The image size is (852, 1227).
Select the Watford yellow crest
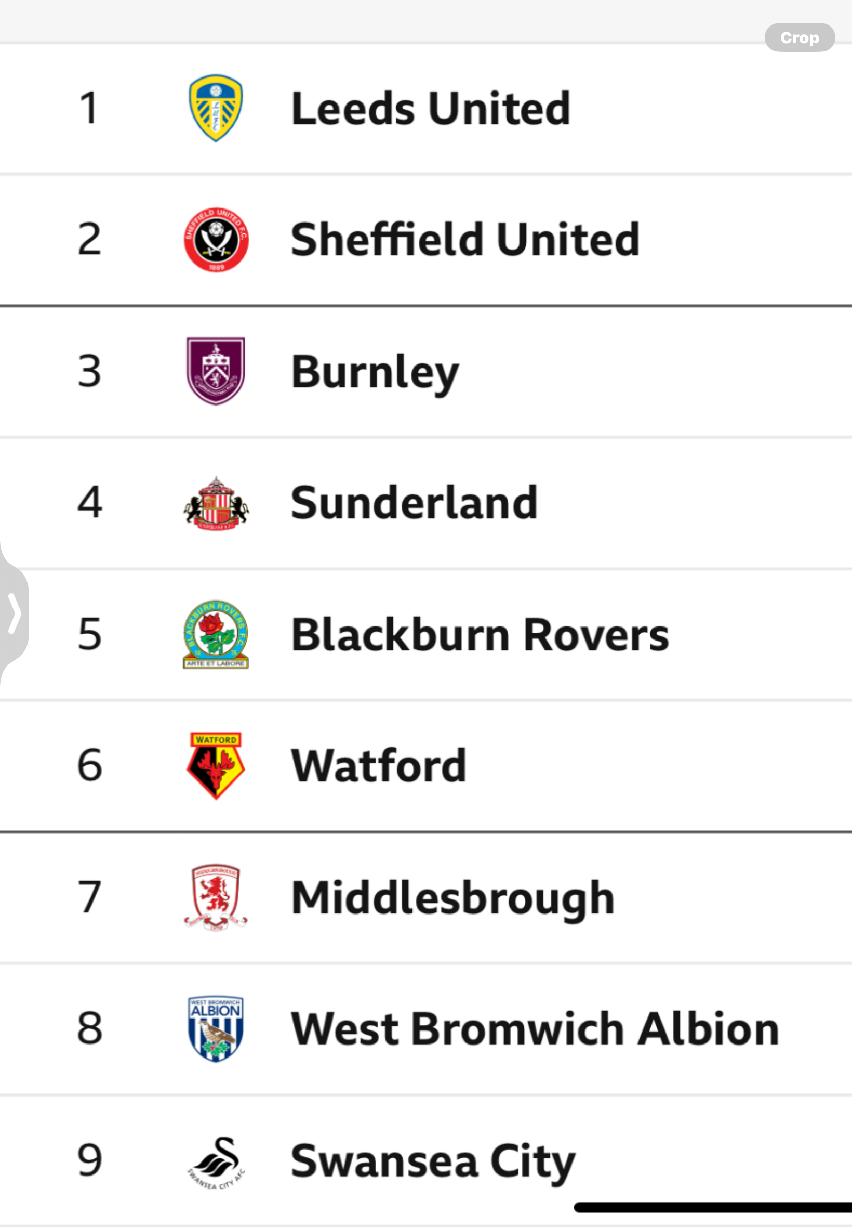coord(216,765)
